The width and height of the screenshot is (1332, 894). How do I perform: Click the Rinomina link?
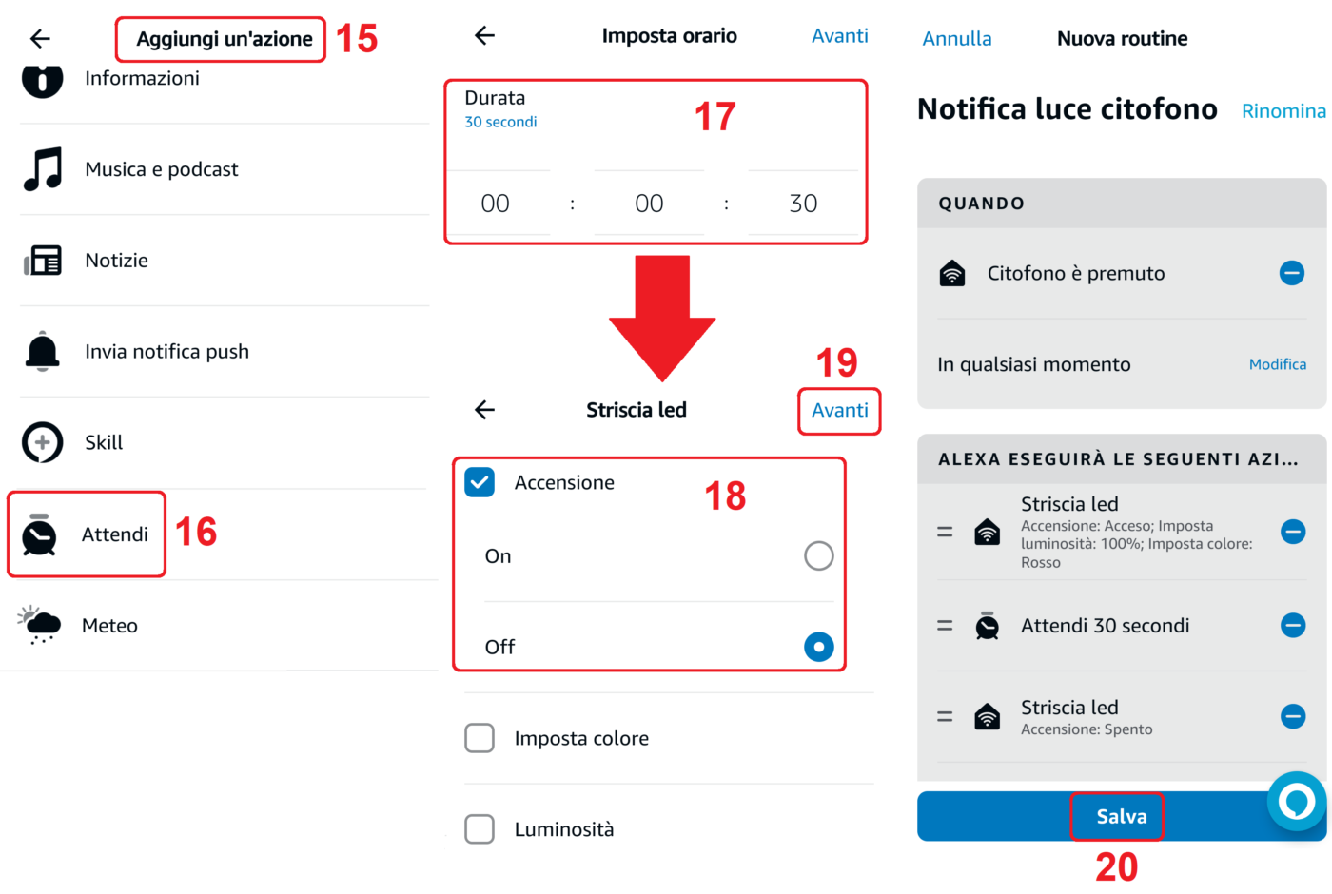[x=1283, y=111]
